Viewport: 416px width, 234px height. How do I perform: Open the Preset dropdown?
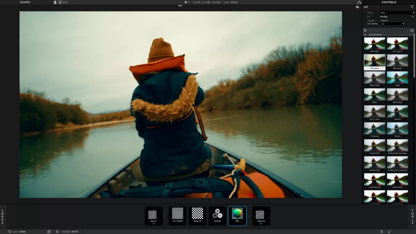pos(397,13)
